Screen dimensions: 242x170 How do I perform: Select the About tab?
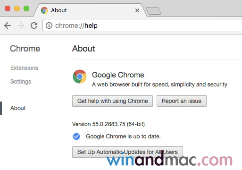click(90, 10)
